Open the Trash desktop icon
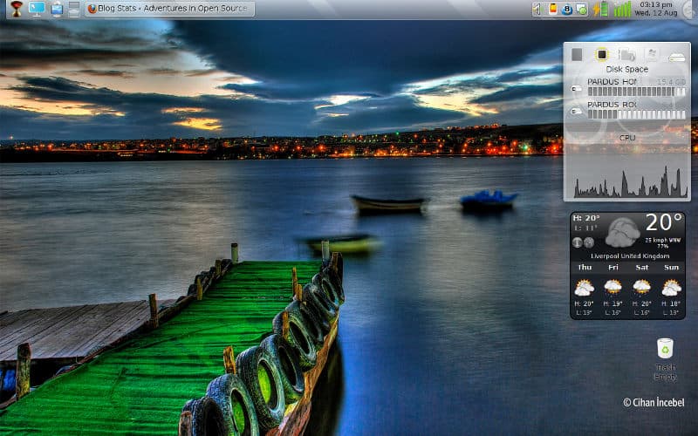Screen dimensions: 698x436 pyautogui.click(x=665, y=353)
